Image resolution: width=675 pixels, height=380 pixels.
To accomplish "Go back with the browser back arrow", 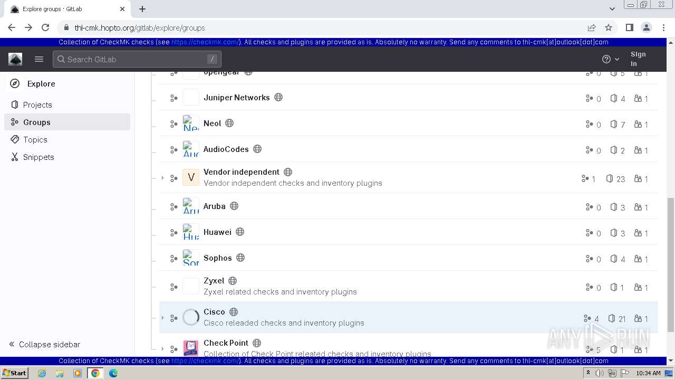I will click(x=12, y=27).
